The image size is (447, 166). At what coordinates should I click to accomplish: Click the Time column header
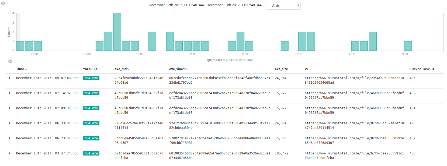click(x=20, y=69)
